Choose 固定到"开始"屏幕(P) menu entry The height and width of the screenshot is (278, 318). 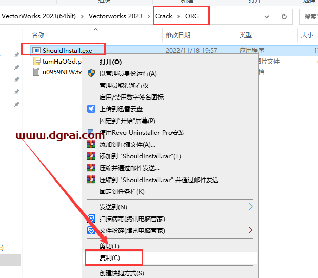pos(170,121)
